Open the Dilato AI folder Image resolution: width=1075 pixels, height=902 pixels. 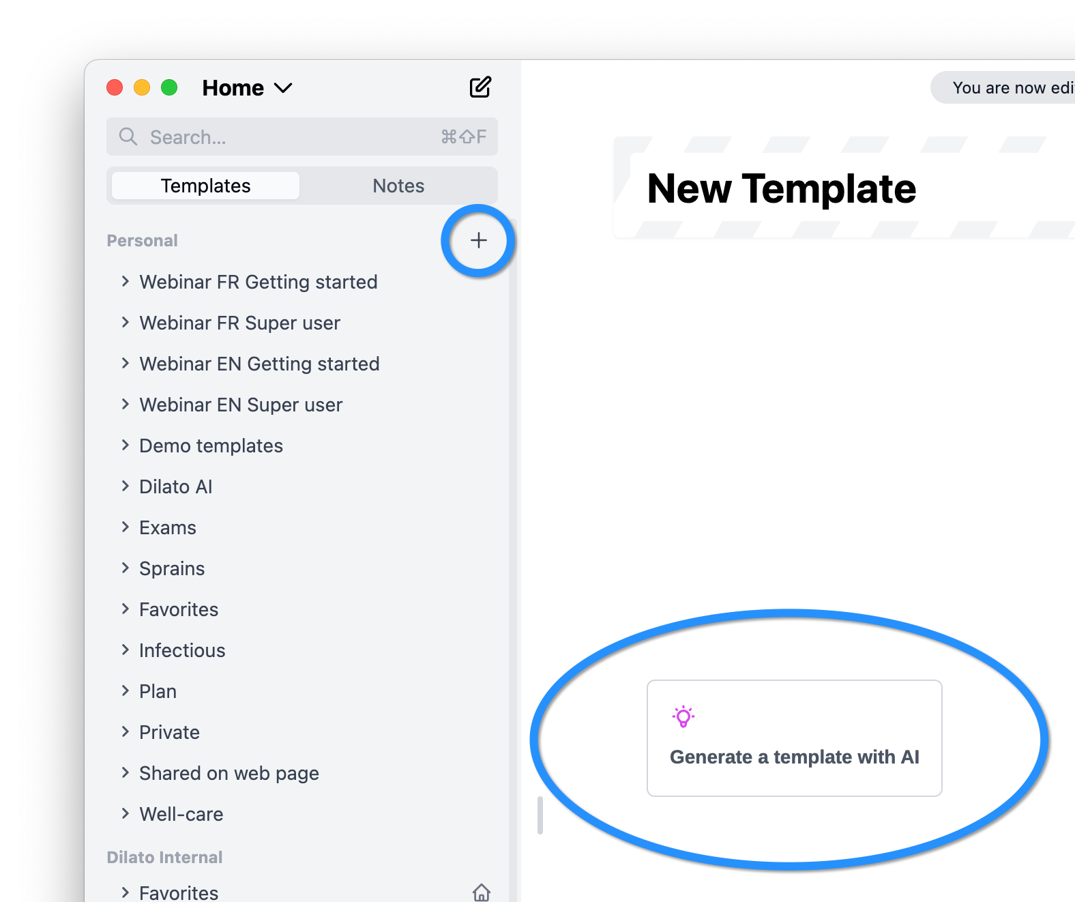click(176, 486)
